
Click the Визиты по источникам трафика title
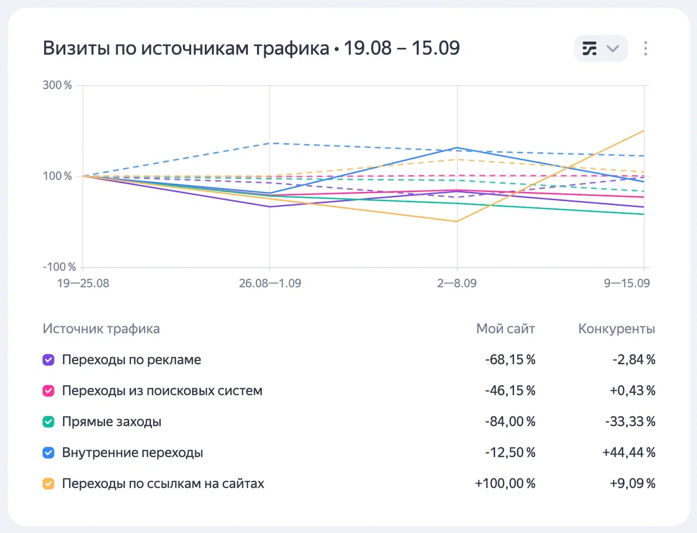pyautogui.click(x=186, y=48)
